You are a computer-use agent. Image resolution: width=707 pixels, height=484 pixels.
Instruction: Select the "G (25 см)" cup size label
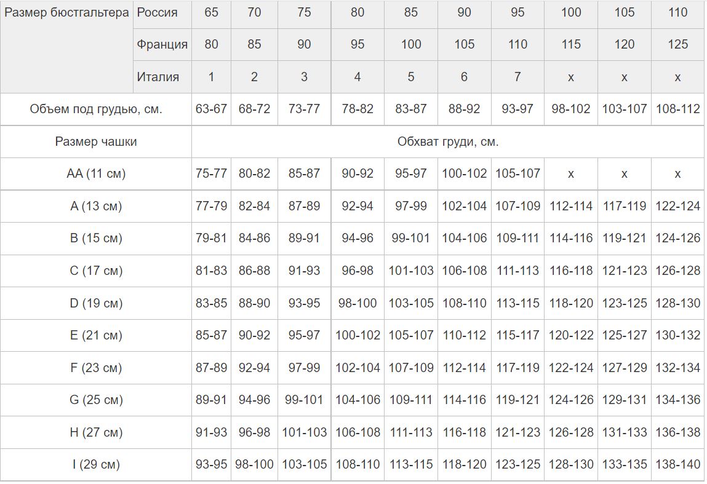[x=96, y=400]
